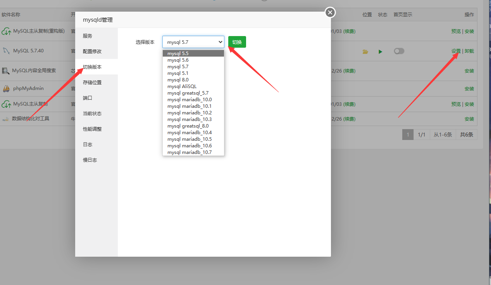Open the 服务 tab
Viewport: 491px width, 285px height.
tap(96, 36)
